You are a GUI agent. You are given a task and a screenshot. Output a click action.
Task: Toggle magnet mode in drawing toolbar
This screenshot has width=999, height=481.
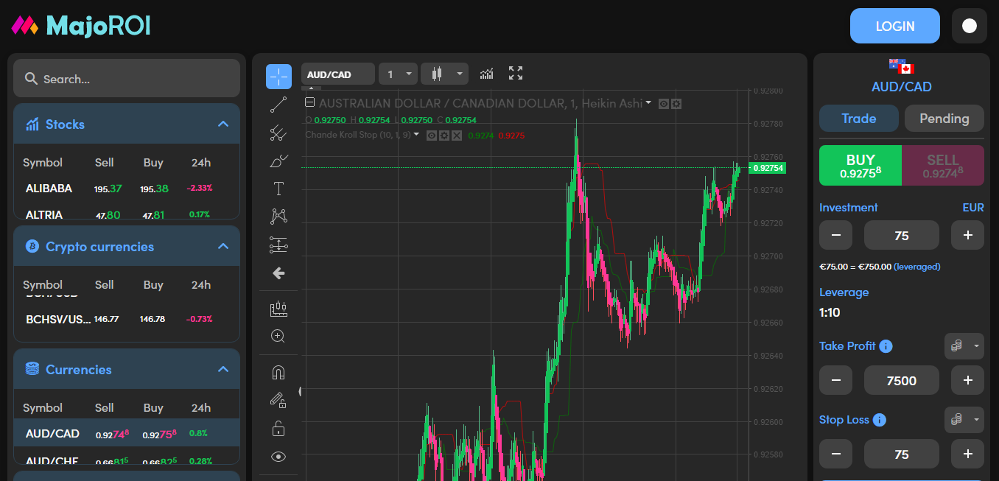point(278,372)
